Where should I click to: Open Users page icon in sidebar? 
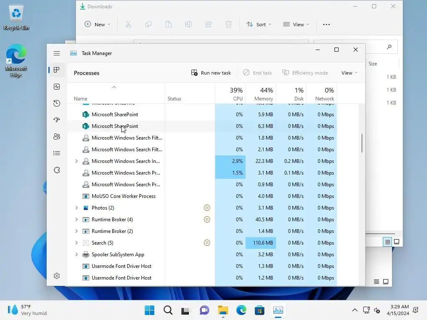click(57, 137)
